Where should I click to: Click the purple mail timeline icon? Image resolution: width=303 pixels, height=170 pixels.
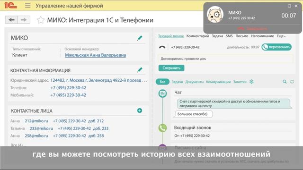click(x=162, y=147)
